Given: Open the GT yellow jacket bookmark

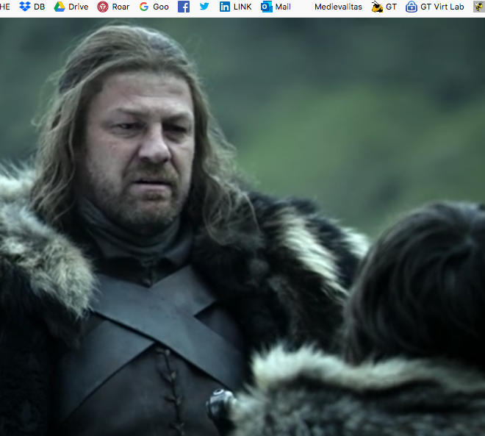Looking at the screenshot, I should tap(384, 7).
